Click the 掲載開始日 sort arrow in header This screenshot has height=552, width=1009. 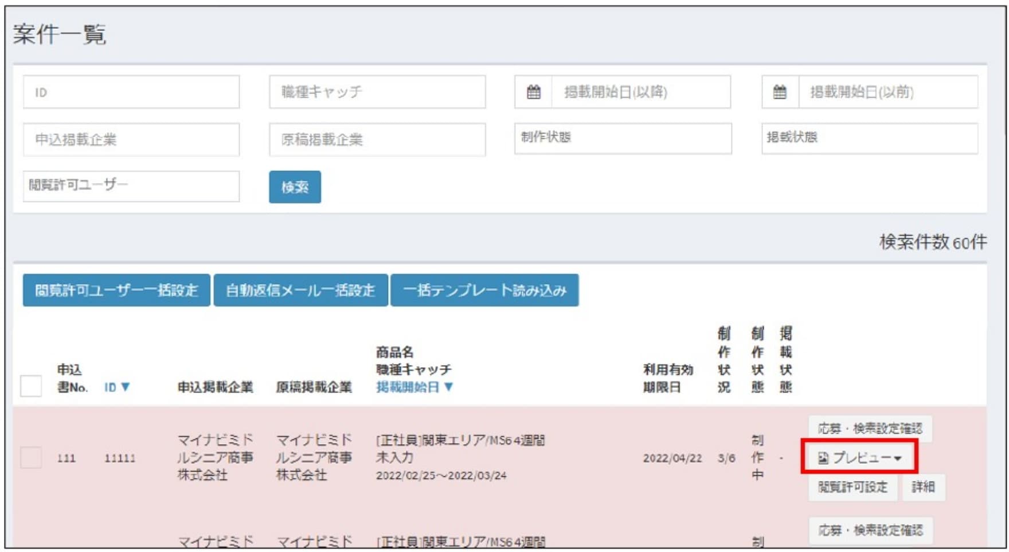[x=448, y=387]
